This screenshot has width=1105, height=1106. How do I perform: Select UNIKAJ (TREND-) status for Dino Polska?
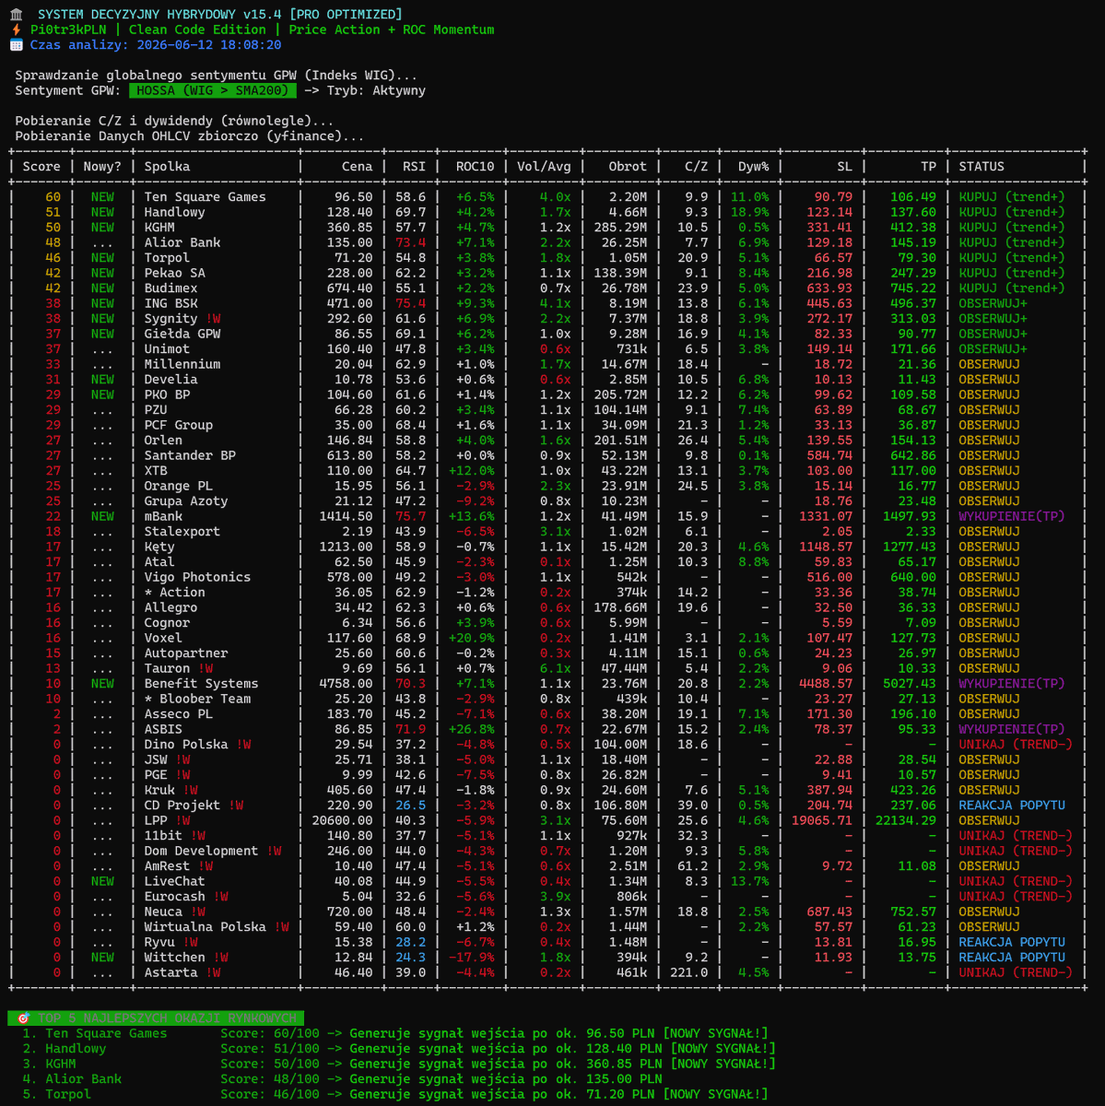pyautogui.click(x=1016, y=745)
